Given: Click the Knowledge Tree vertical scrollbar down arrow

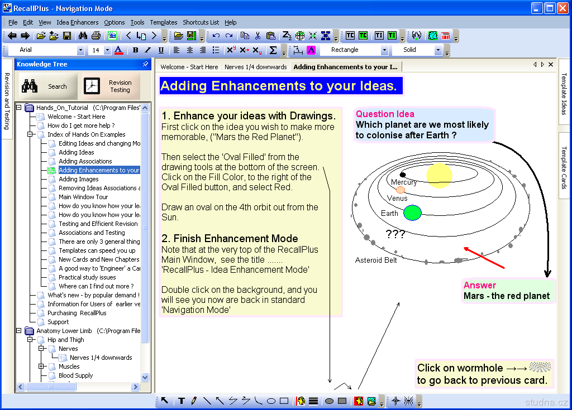Looking at the screenshot, I should click(x=145, y=377).
